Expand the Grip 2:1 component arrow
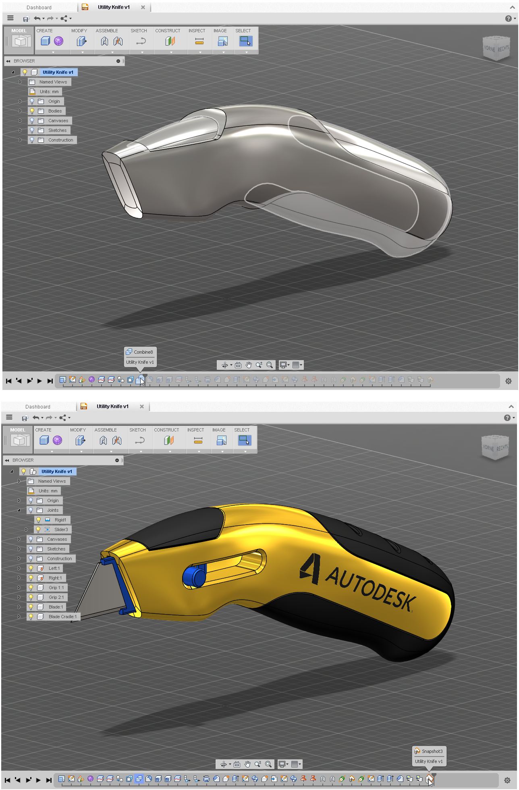The width and height of the screenshot is (519, 790). click(19, 597)
